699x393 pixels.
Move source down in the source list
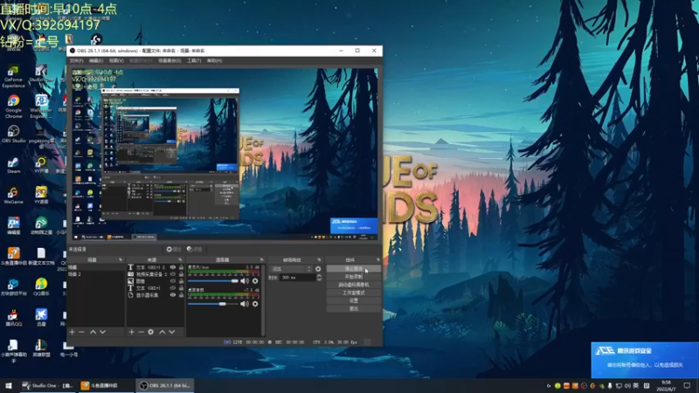171,332
